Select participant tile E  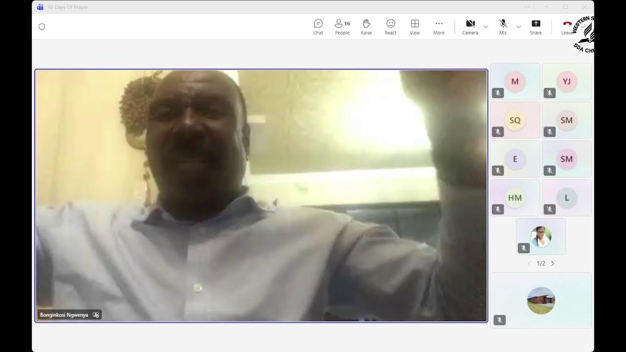pyautogui.click(x=515, y=159)
